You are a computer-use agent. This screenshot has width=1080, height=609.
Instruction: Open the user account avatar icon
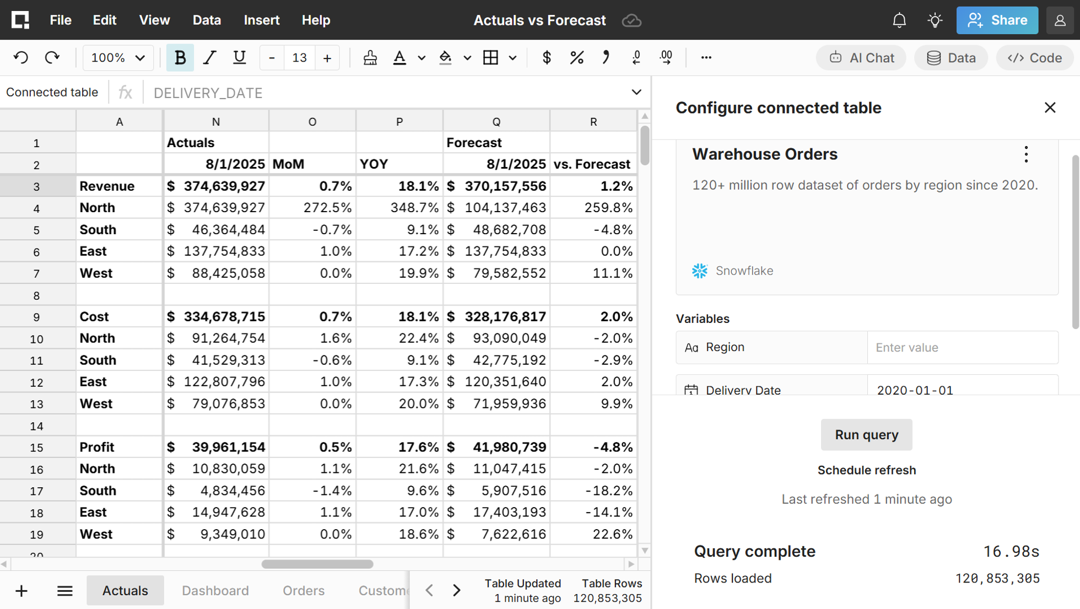[1060, 20]
